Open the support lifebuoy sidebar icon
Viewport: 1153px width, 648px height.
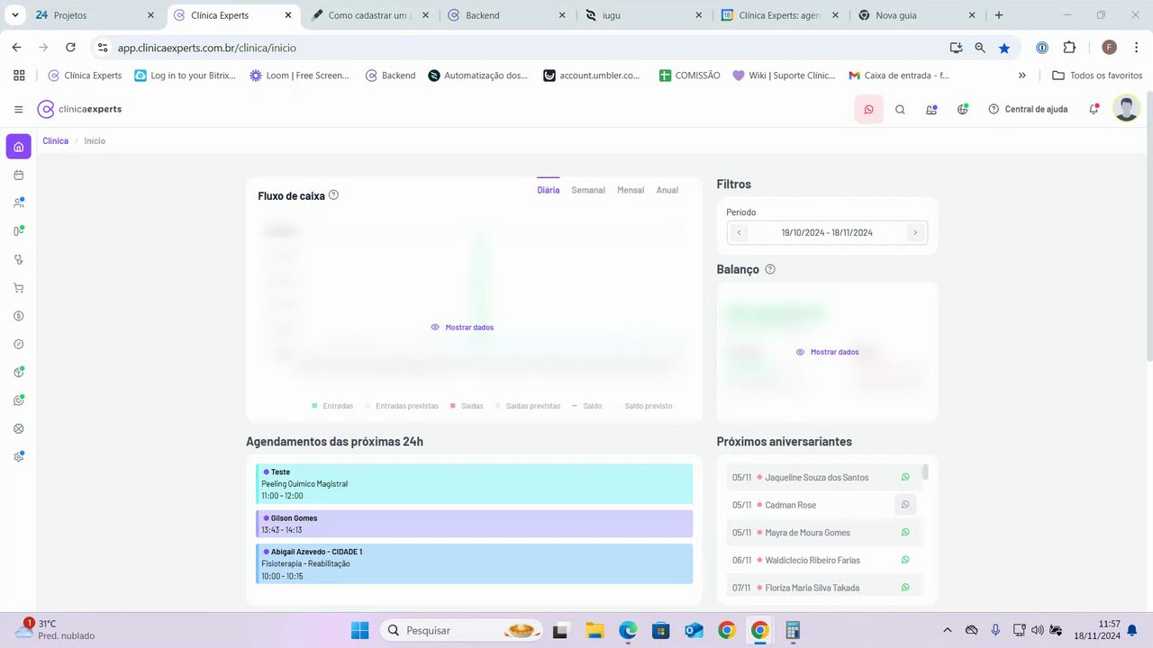click(x=19, y=428)
